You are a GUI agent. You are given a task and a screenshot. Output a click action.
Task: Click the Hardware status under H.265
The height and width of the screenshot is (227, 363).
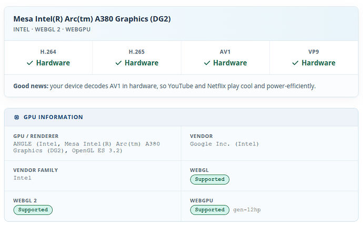142,63
